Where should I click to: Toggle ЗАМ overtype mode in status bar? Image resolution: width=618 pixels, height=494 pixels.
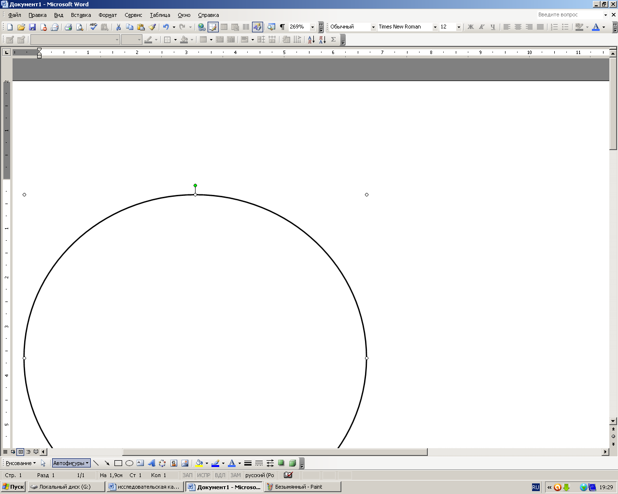(x=236, y=475)
